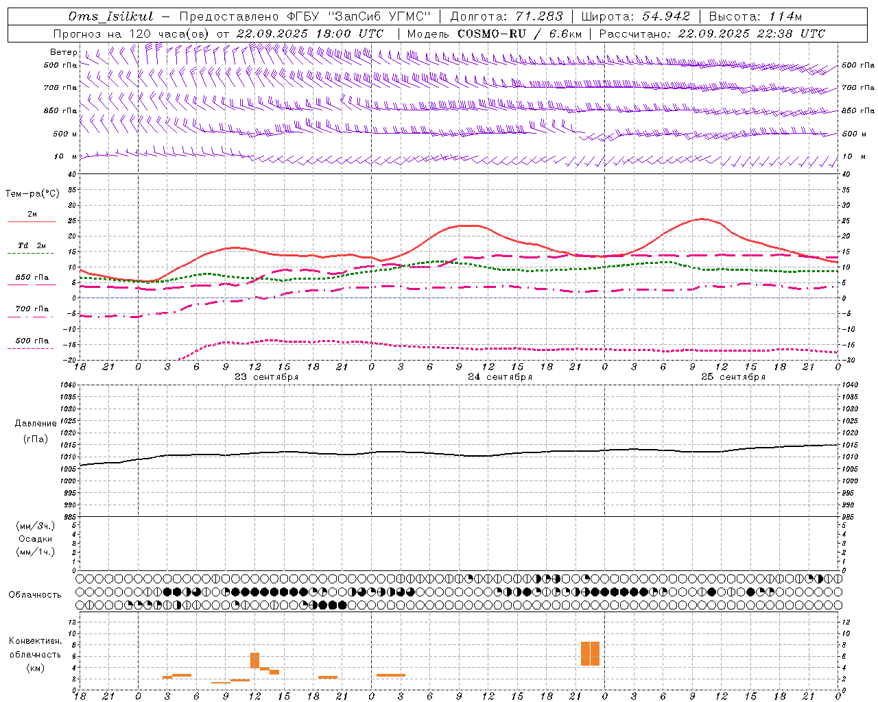
Task: Click the "25 сентября" date label
Action: 733,377
